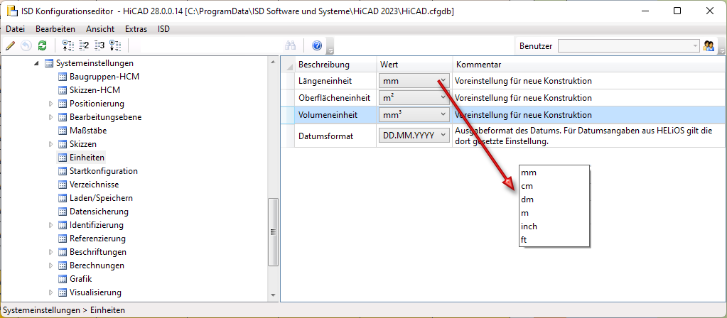Image resolution: width=727 pixels, height=318 pixels.
Task: Select Systemeinstellungen label in tree
Action: point(95,63)
